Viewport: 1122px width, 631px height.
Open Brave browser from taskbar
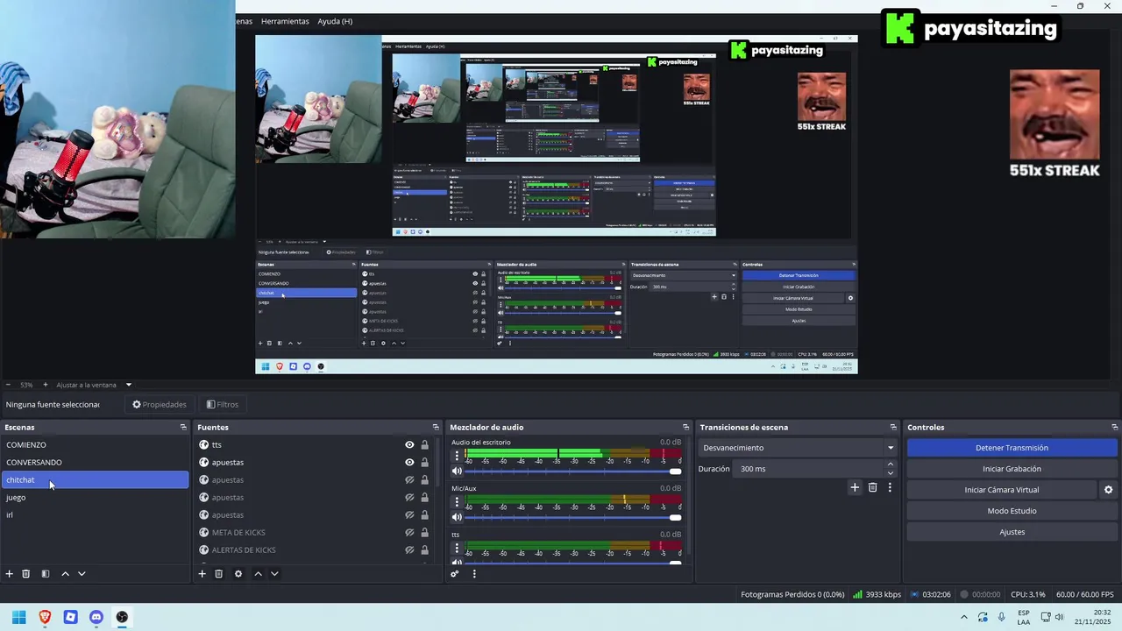point(45,617)
